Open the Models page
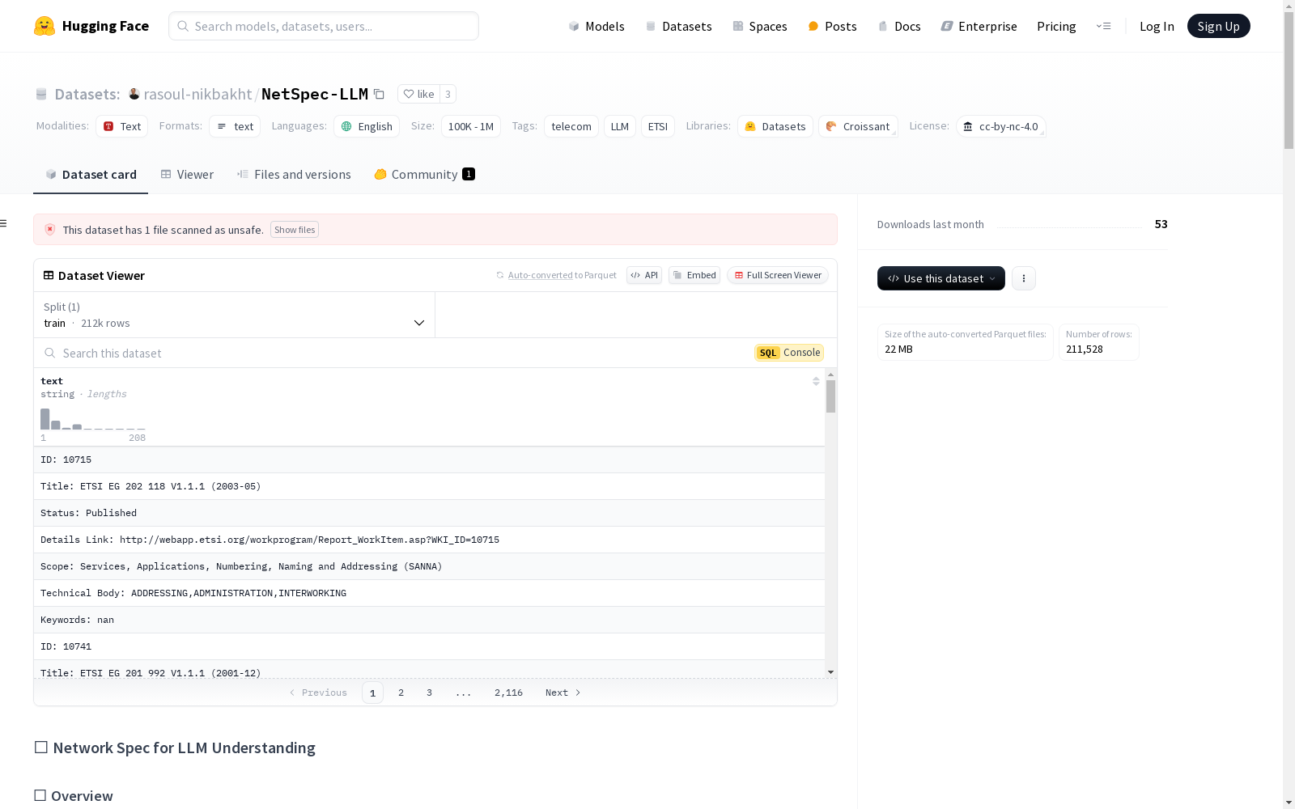This screenshot has height=809, width=1295. click(x=597, y=26)
